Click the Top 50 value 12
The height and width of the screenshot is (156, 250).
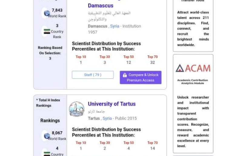coord(128,63)
